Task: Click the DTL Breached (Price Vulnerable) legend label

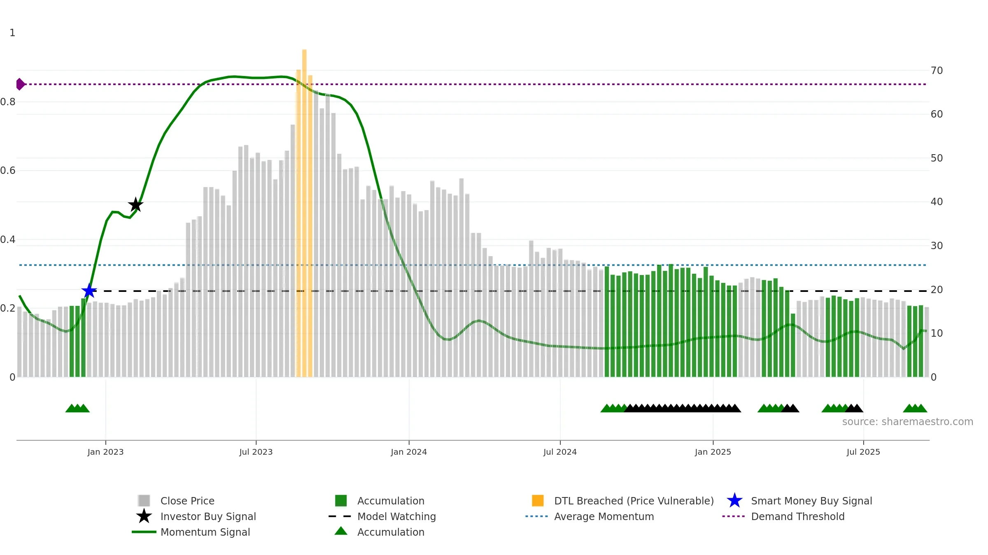Action: coord(634,501)
